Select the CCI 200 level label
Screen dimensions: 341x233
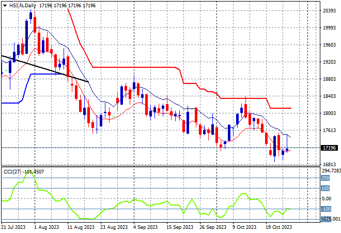(326, 178)
